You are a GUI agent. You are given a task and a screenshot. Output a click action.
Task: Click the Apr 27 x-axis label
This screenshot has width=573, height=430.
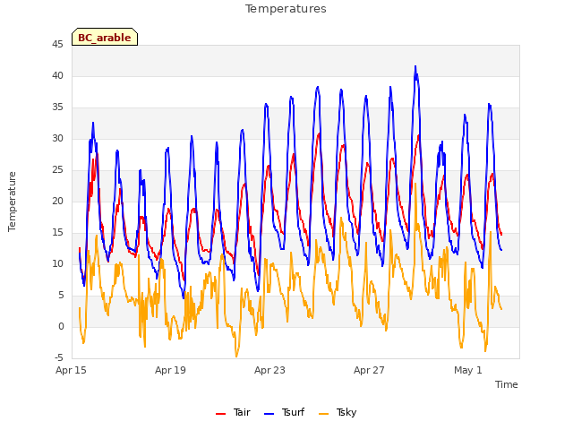[x=369, y=370]
